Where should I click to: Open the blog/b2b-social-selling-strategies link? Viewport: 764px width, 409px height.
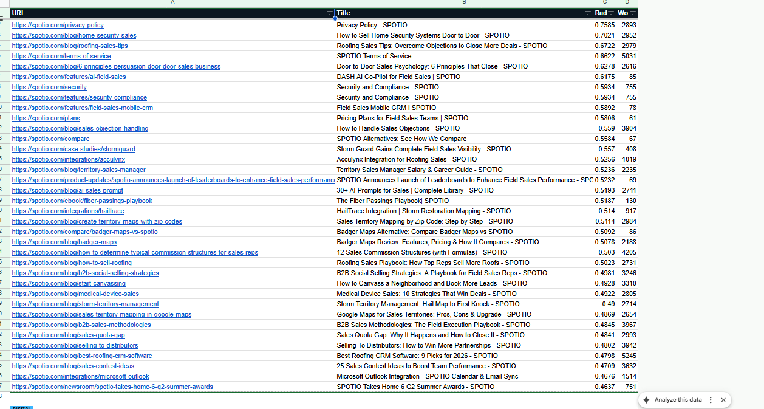point(85,273)
